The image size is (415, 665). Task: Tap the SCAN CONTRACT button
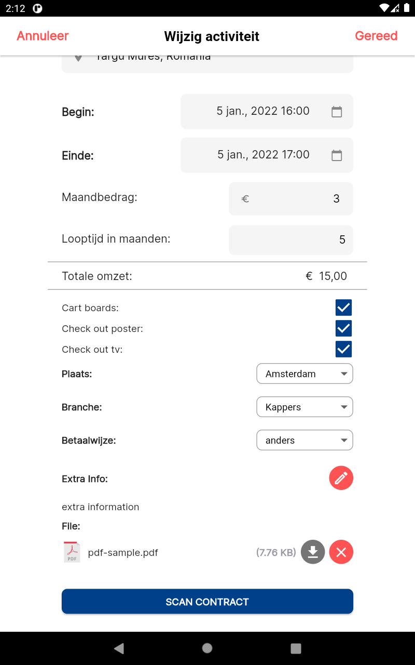(x=208, y=602)
